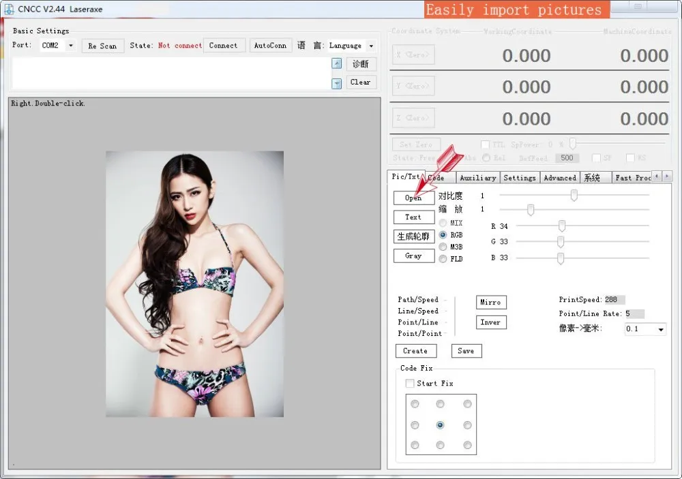The image size is (682, 479).
Task: Click the CNCC app icon in title bar
Action: [x=9, y=9]
